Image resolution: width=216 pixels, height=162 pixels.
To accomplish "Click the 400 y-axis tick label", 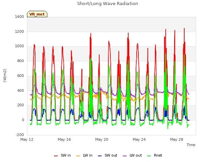I will [21, 91].
